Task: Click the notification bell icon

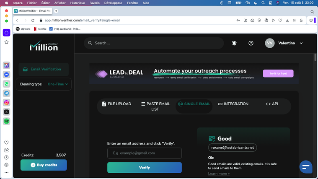Action: pyautogui.click(x=234, y=43)
